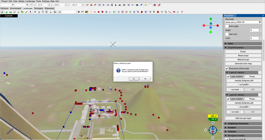Click No in the crash dialog

pyautogui.click(x=145, y=79)
